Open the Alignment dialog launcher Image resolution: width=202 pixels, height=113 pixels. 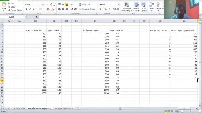96,13
